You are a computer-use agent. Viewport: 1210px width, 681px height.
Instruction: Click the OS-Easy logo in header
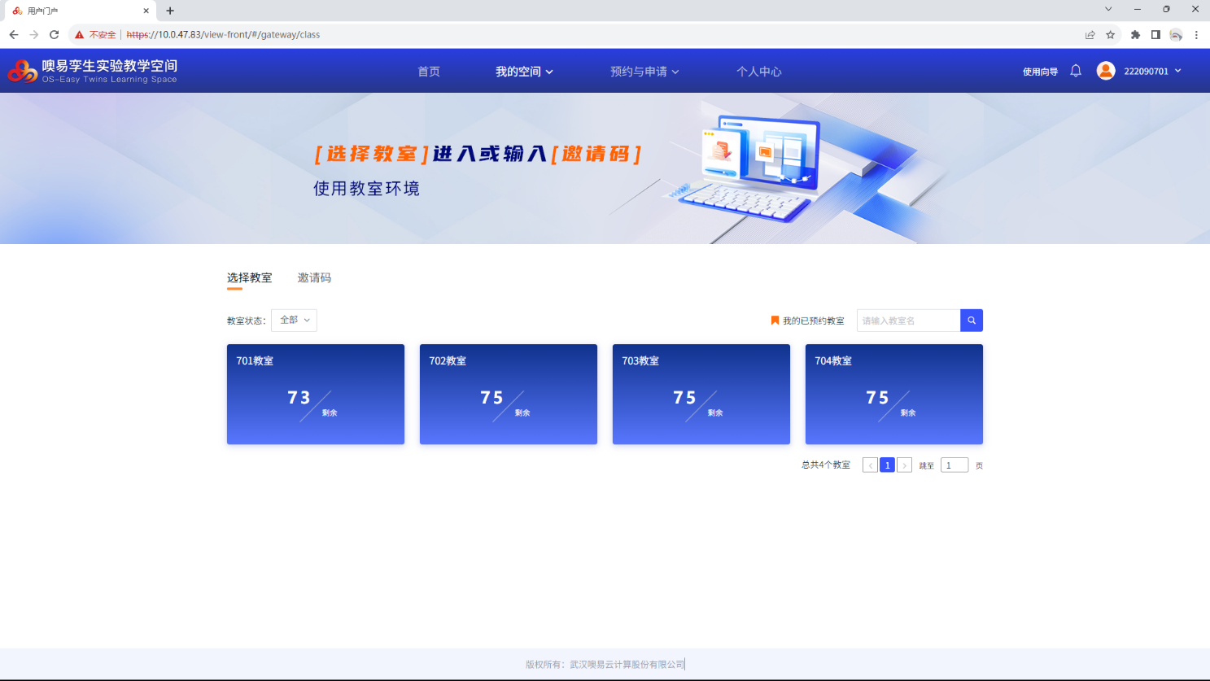[93, 71]
